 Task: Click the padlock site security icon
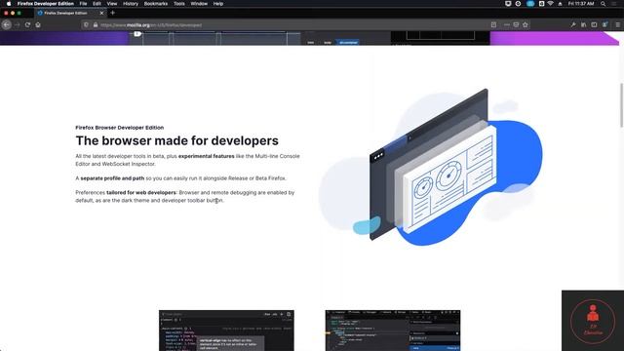pos(96,24)
